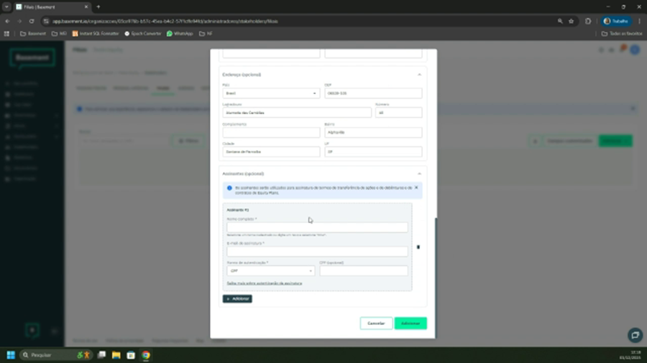Click the Cancelar button

tap(376, 324)
